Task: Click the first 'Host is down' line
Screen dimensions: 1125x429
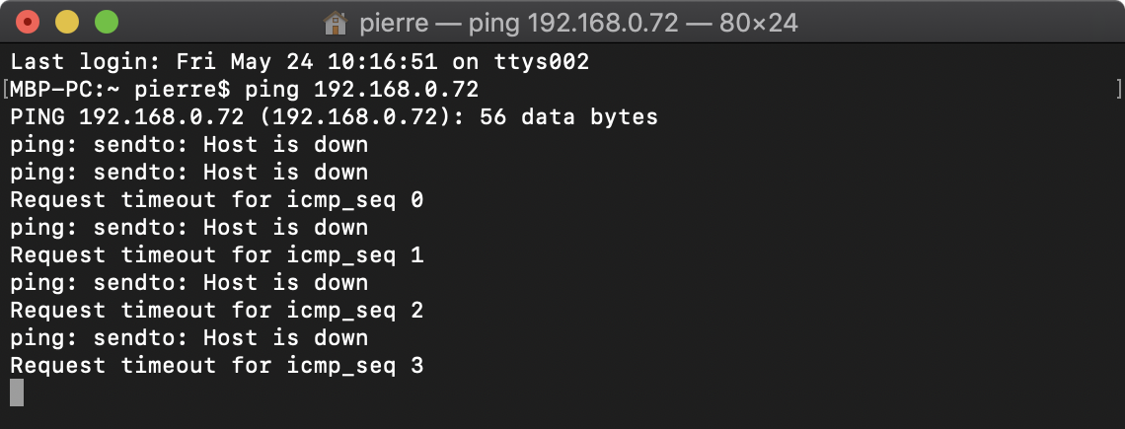Action: [188, 145]
